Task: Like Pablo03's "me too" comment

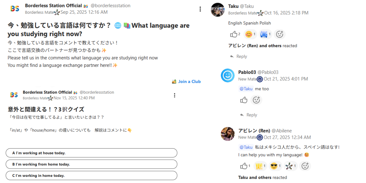Action: tap(244, 100)
